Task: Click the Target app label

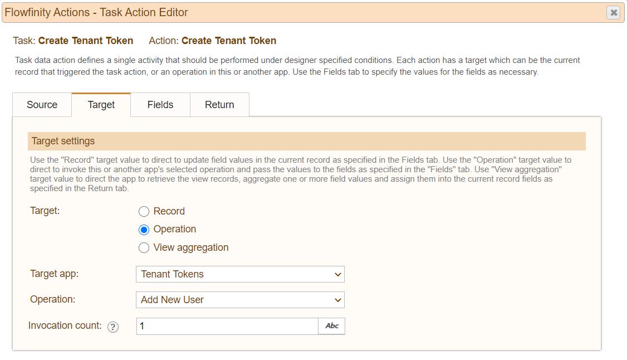Action: click(55, 274)
